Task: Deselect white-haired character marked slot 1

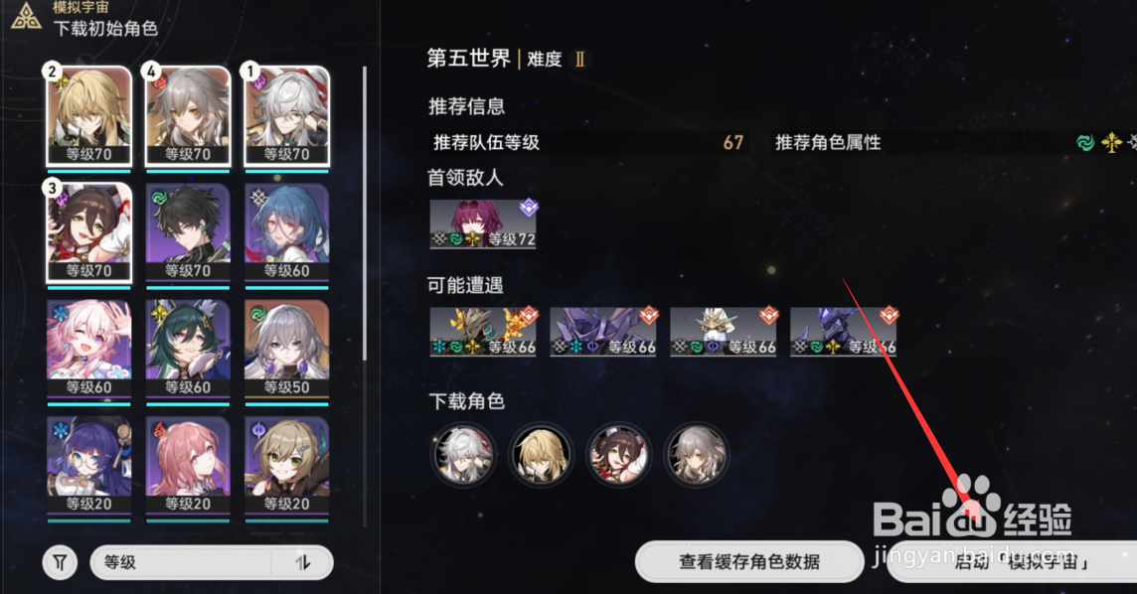Action: [286, 116]
